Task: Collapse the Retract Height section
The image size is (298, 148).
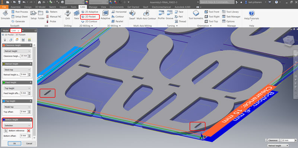Action: pyautogui.click(x=31, y=64)
